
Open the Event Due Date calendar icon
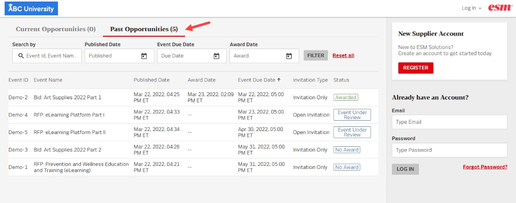coord(217,56)
